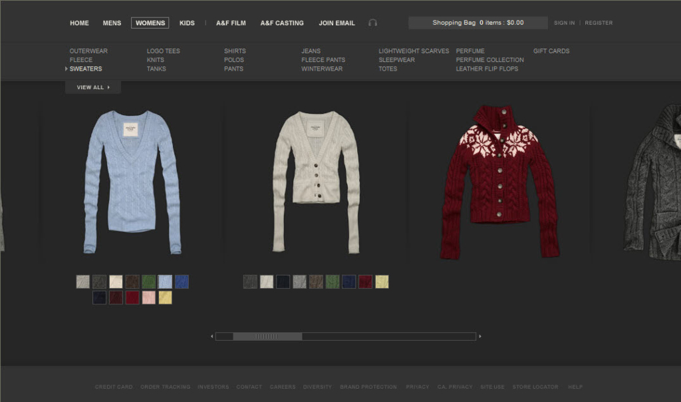This screenshot has width=681, height=402.
Task: Open LEATHER FLIP FLOPS category
Action: 487,69
